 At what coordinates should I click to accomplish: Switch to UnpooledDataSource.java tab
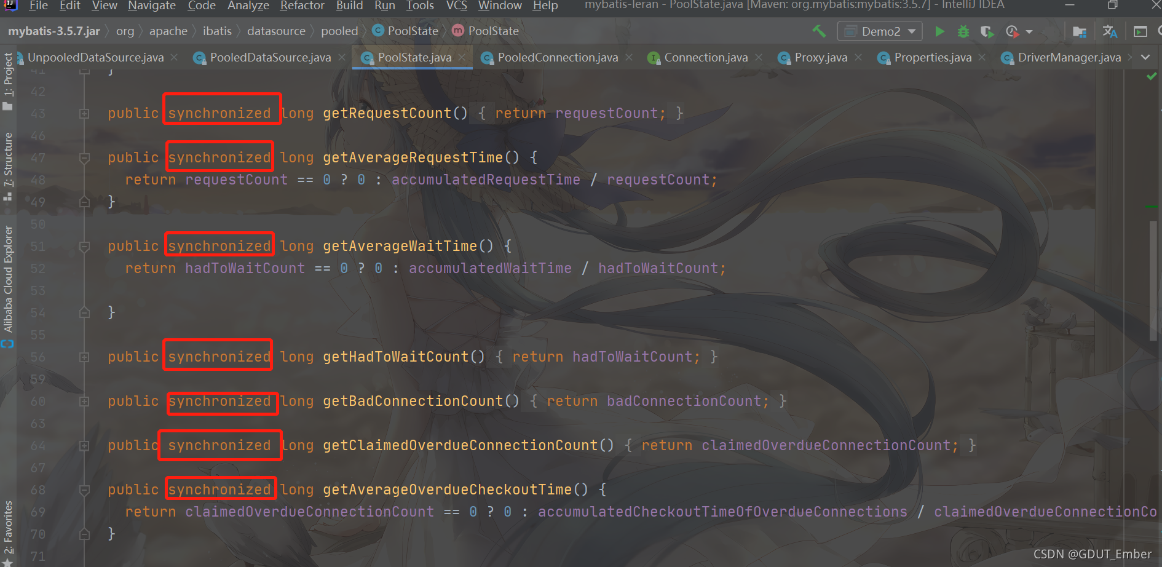click(95, 57)
